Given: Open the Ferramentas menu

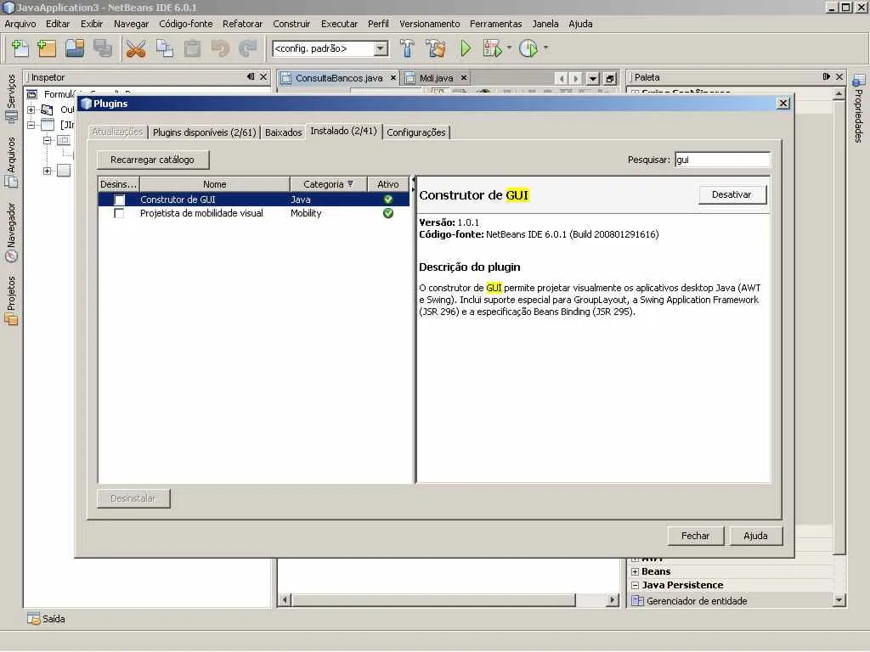Looking at the screenshot, I should pos(495,24).
